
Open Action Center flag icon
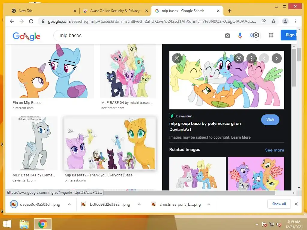click(x=264, y=224)
